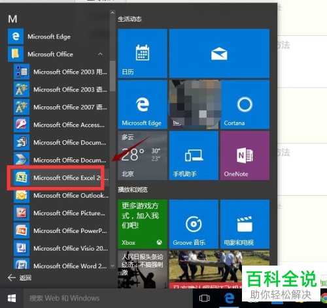Open Edge from the taskbar
The image size is (327, 308).
point(229,298)
